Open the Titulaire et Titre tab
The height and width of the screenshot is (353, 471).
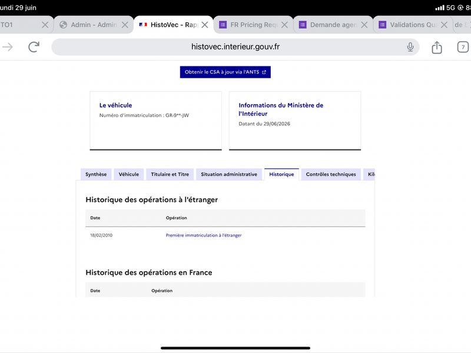(170, 174)
